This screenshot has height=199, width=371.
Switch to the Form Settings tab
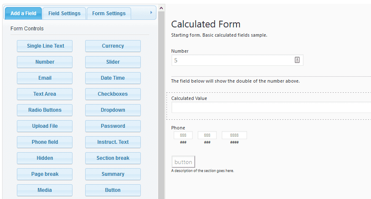point(109,13)
